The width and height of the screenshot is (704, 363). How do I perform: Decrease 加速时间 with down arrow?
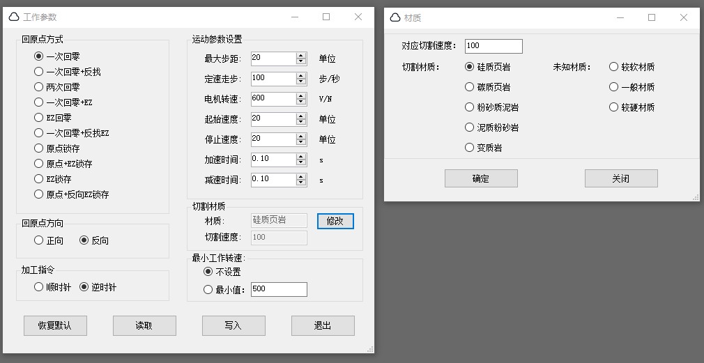pos(301,163)
